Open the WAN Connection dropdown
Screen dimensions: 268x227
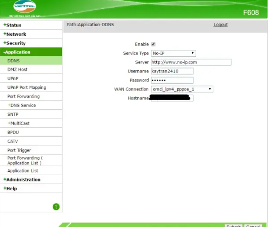tap(182, 89)
